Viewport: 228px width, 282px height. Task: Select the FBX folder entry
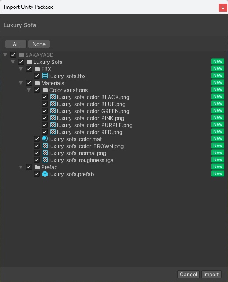click(46, 69)
